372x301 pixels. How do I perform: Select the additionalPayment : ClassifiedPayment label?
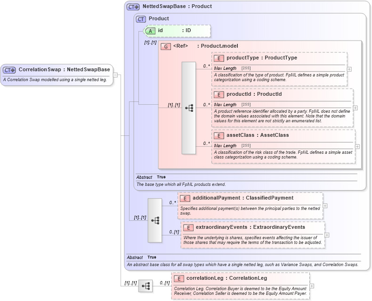(x=243, y=198)
